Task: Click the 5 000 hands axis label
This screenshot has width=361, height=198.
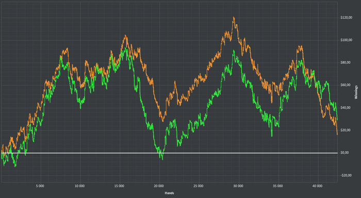Action: 40,186
